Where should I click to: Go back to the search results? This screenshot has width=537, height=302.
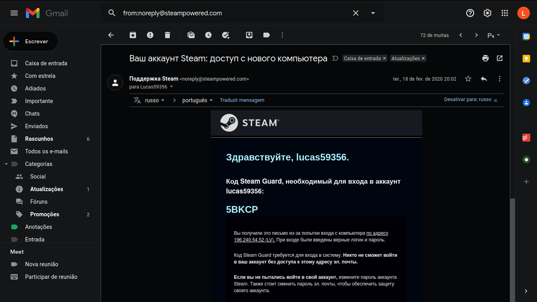111,35
